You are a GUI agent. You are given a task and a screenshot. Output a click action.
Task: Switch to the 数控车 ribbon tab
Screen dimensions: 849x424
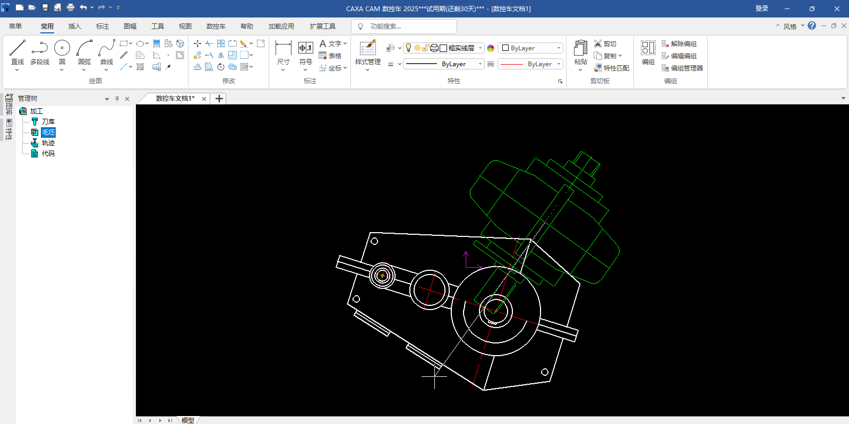point(216,26)
